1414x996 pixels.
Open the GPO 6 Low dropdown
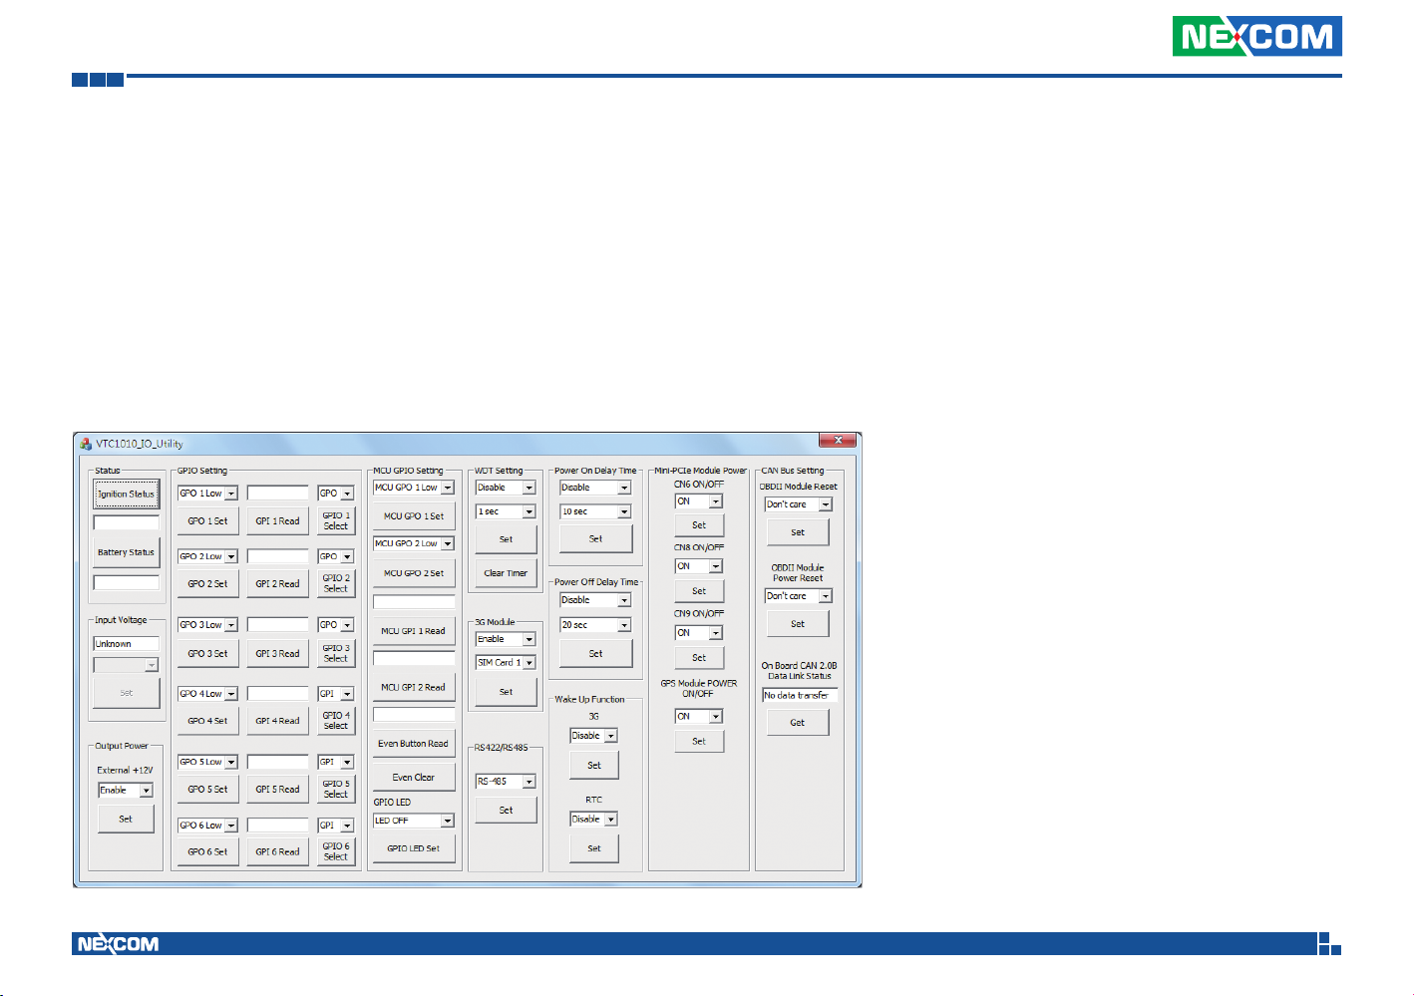pyautogui.click(x=207, y=826)
